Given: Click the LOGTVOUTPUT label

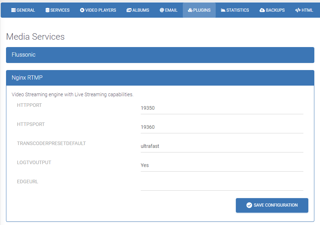Looking at the screenshot, I should (34, 162).
